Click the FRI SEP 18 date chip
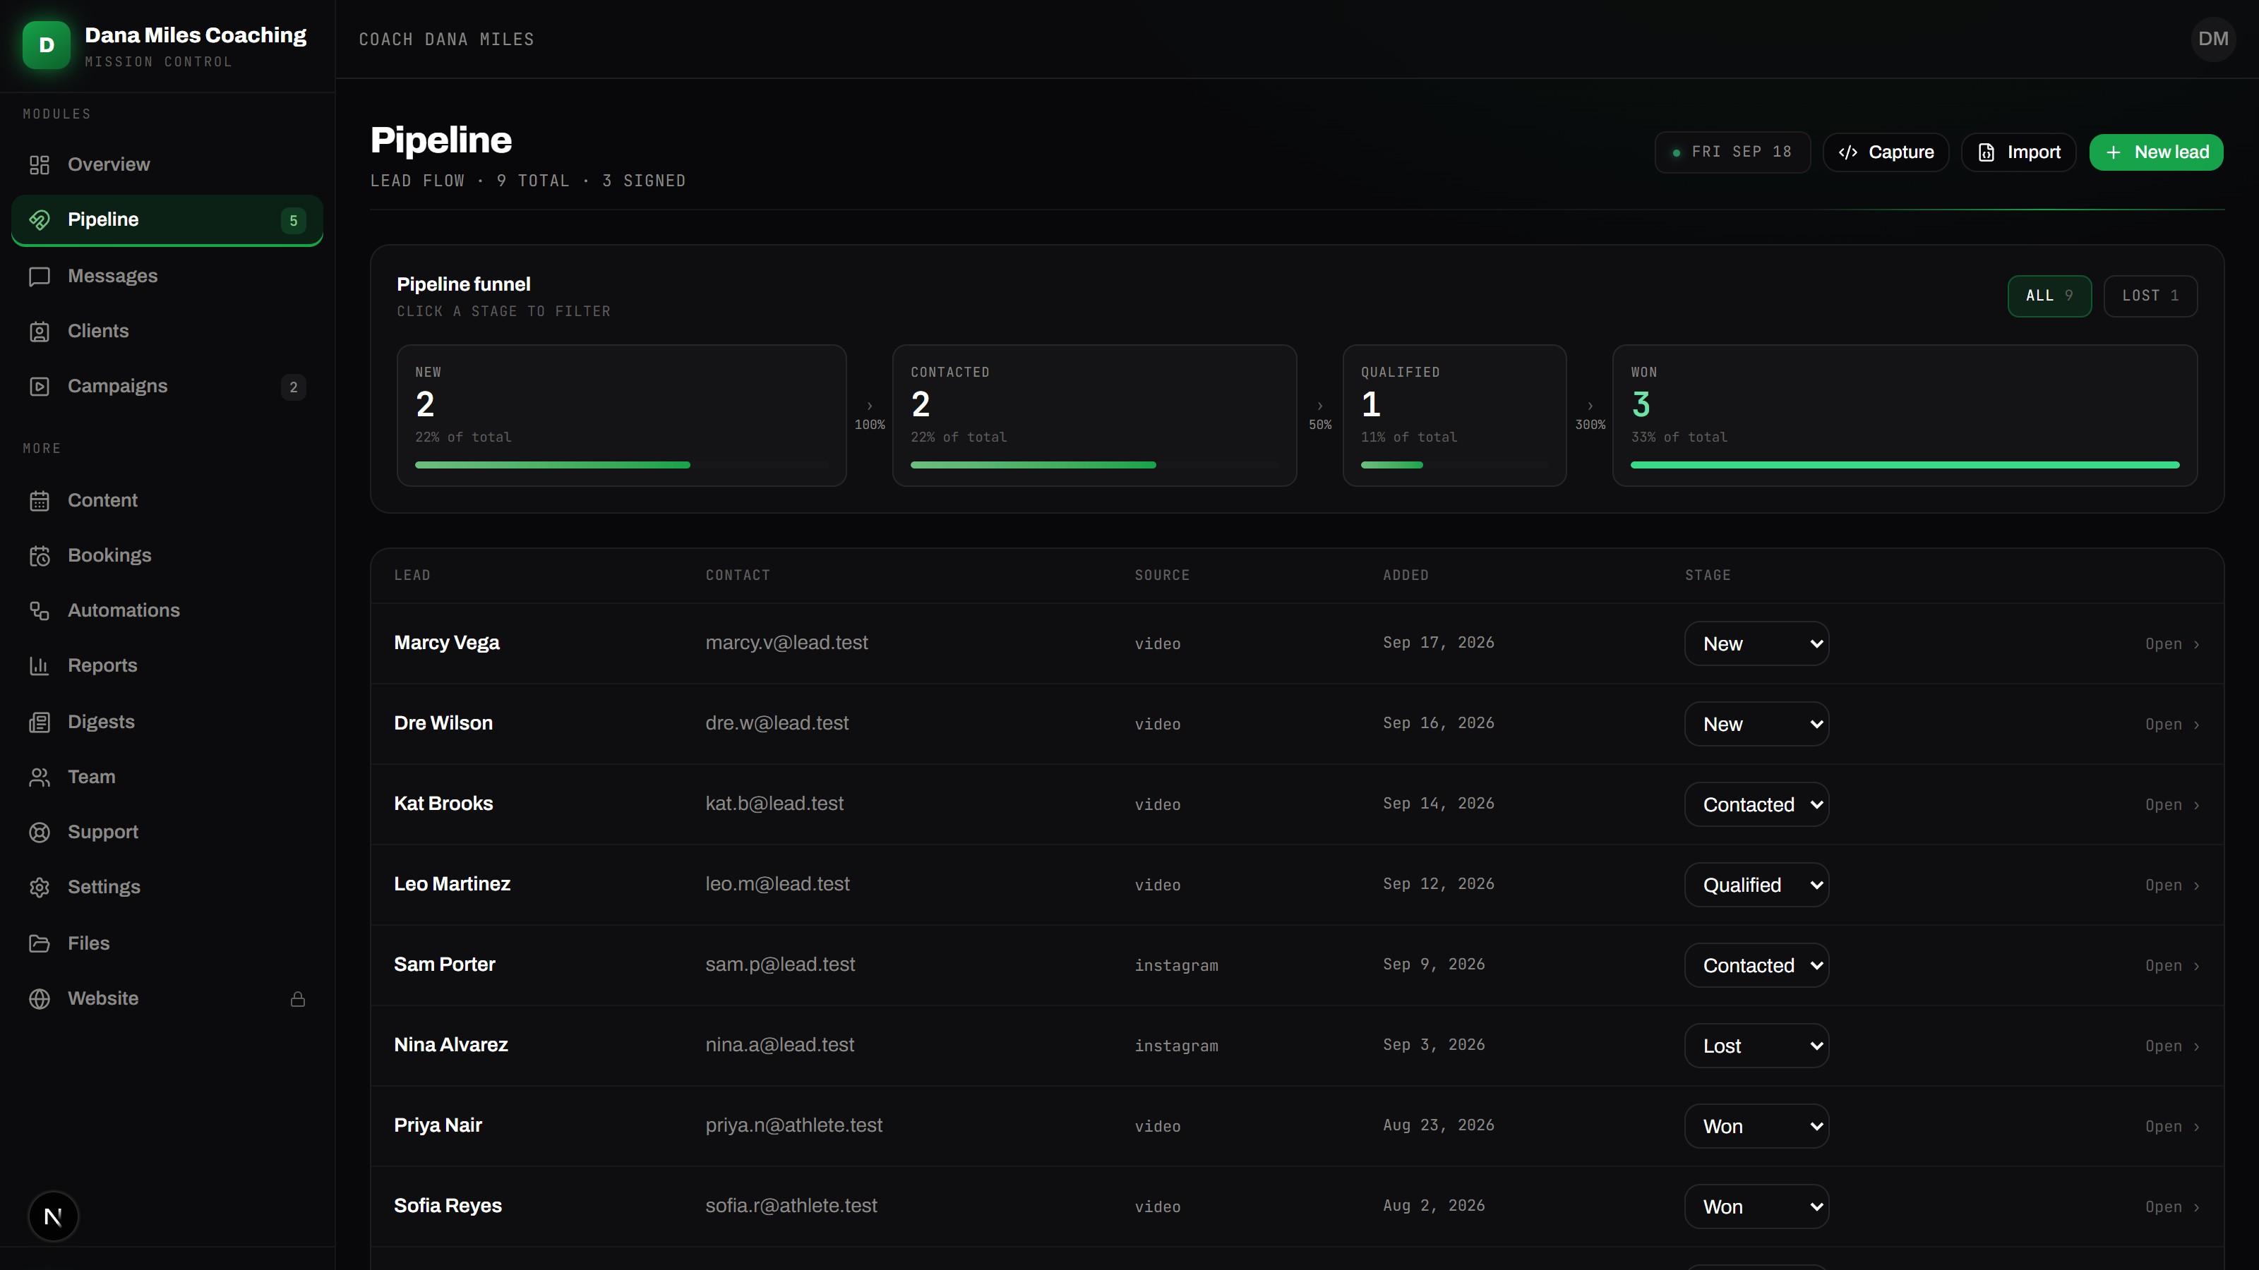 click(x=1732, y=152)
